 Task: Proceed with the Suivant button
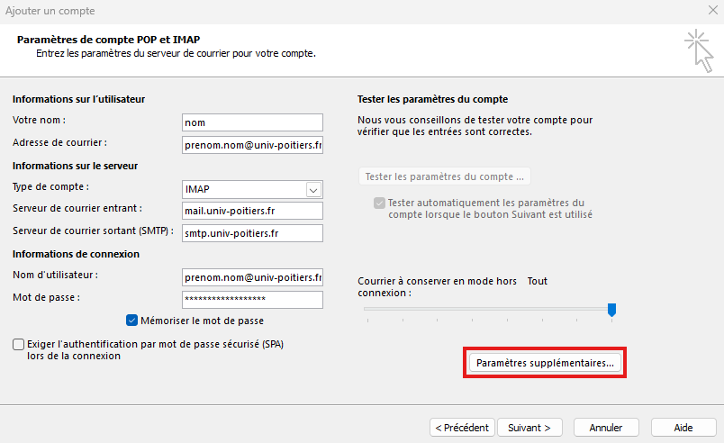point(529,427)
